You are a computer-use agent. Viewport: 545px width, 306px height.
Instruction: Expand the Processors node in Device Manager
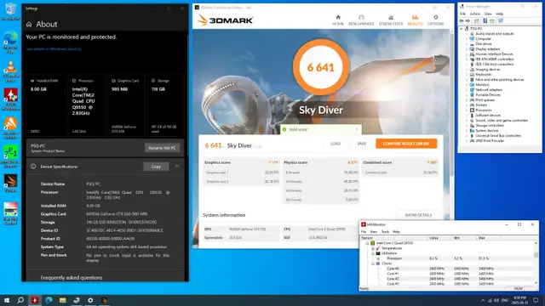[x=468, y=110]
